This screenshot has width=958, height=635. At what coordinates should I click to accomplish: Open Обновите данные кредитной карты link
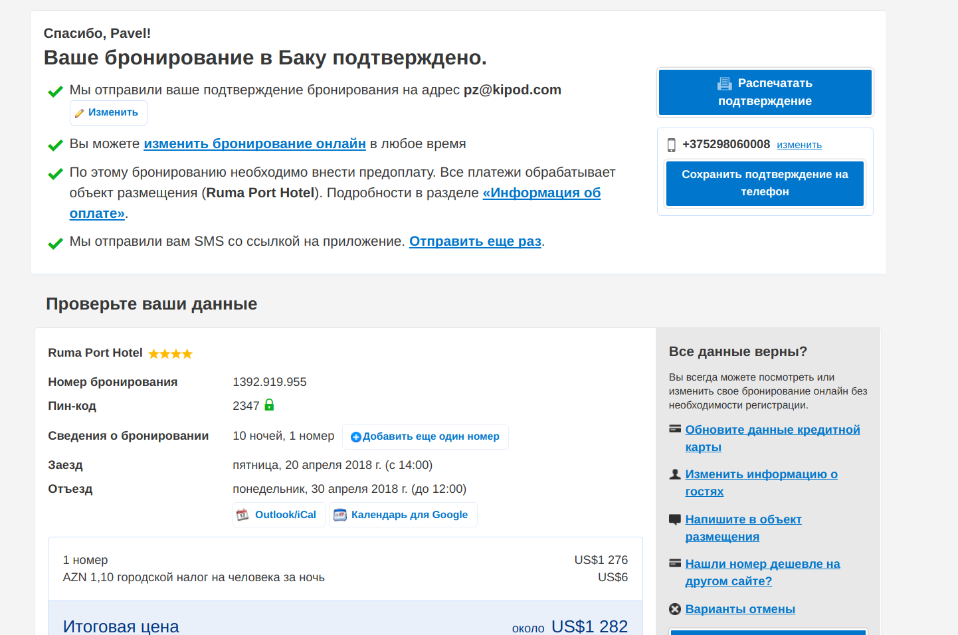click(773, 438)
